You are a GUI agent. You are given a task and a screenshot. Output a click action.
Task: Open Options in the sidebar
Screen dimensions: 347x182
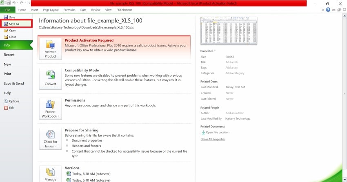[x=11, y=101]
